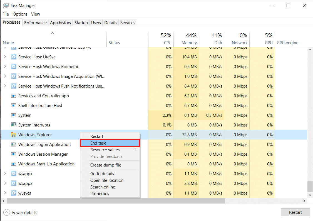Choose Search online in context menu
Image resolution: width=313 pixels, height=221 pixels.
(110, 187)
